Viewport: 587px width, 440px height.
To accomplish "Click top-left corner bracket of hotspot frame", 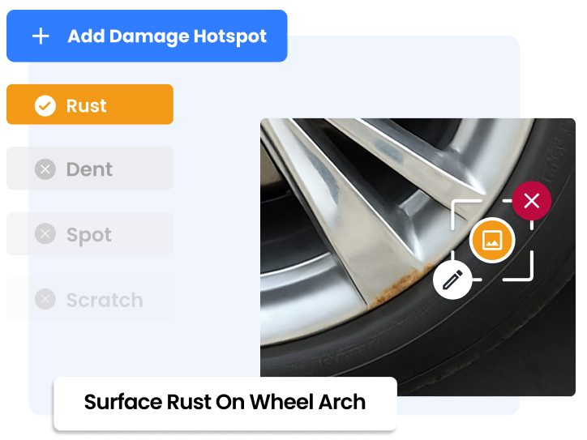I will 465,214.
